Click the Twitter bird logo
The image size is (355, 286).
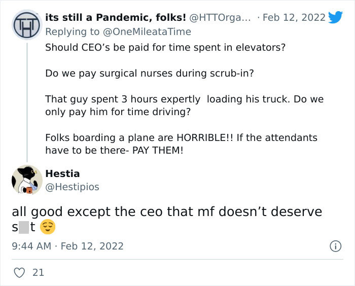tap(335, 17)
